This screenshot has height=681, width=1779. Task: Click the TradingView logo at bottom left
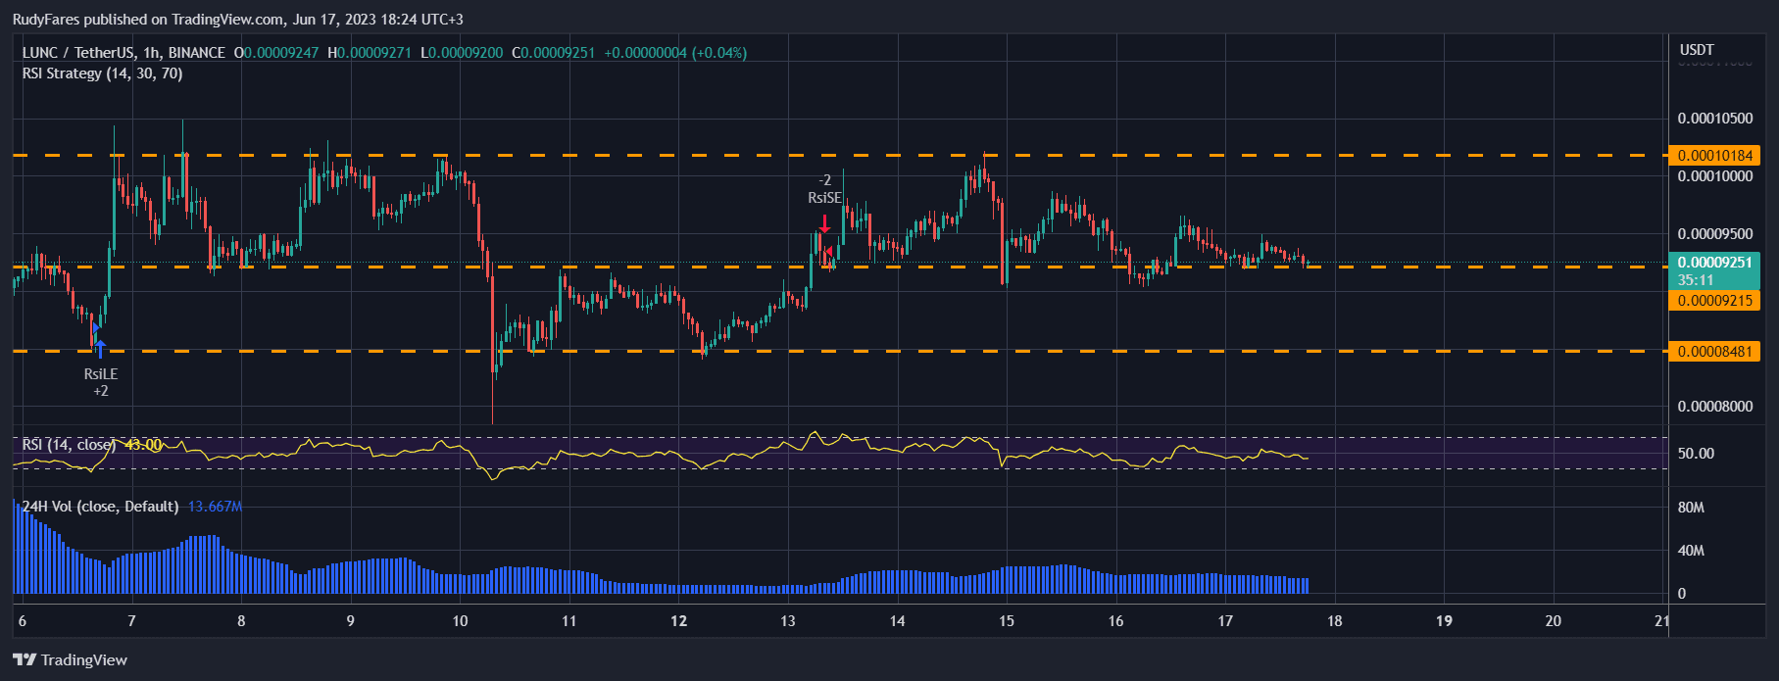pos(70,659)
